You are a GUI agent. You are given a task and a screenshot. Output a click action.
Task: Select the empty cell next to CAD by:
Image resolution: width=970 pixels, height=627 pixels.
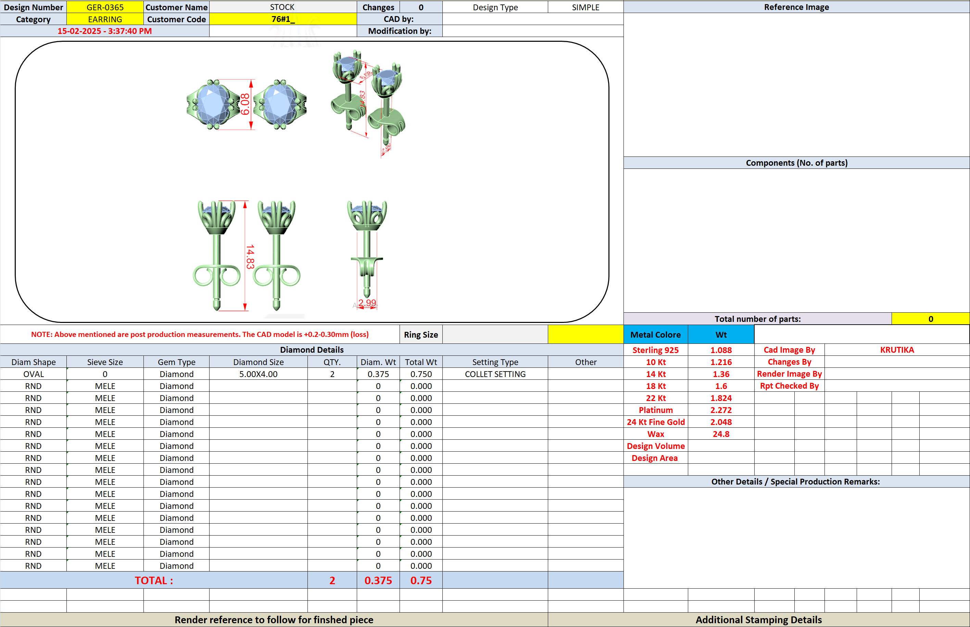pos(533,19)
